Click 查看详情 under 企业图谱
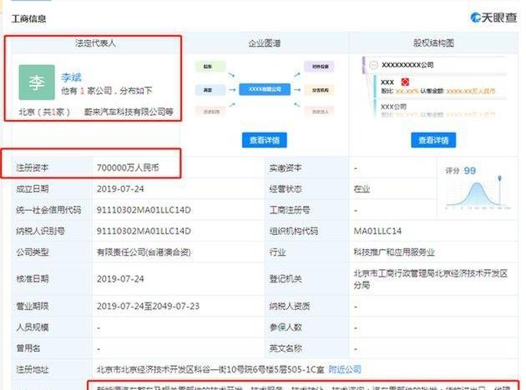This screenshot has width=526, height=390. pos(265,140)
